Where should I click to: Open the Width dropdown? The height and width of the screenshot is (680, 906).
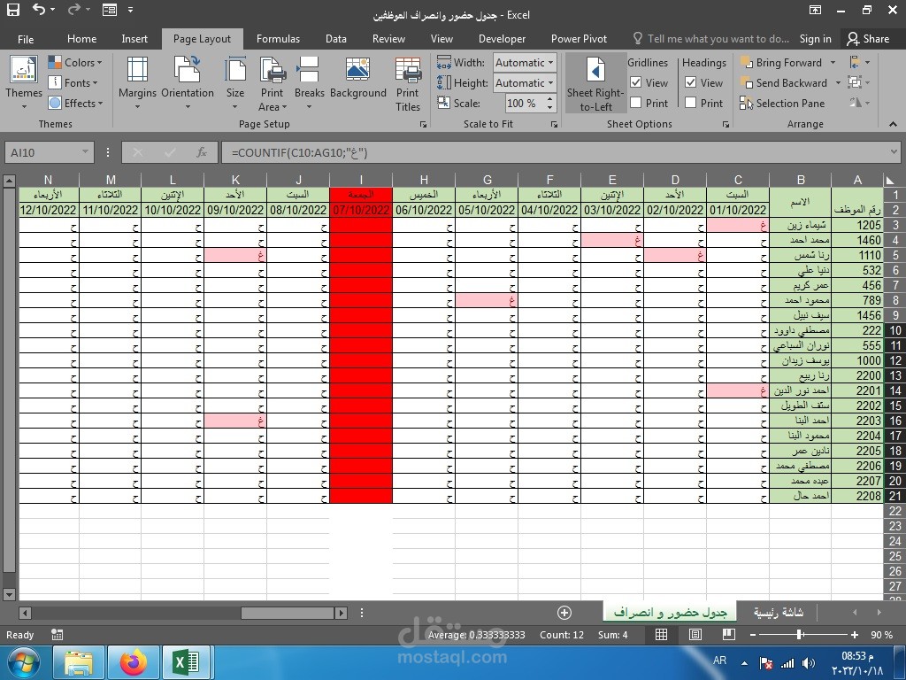(550, 63)
